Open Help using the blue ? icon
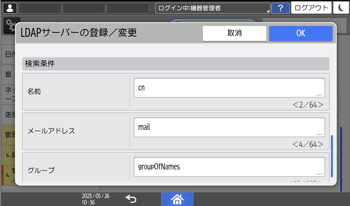This screenshot has height=206, width=350. click(x=280, y=8)
